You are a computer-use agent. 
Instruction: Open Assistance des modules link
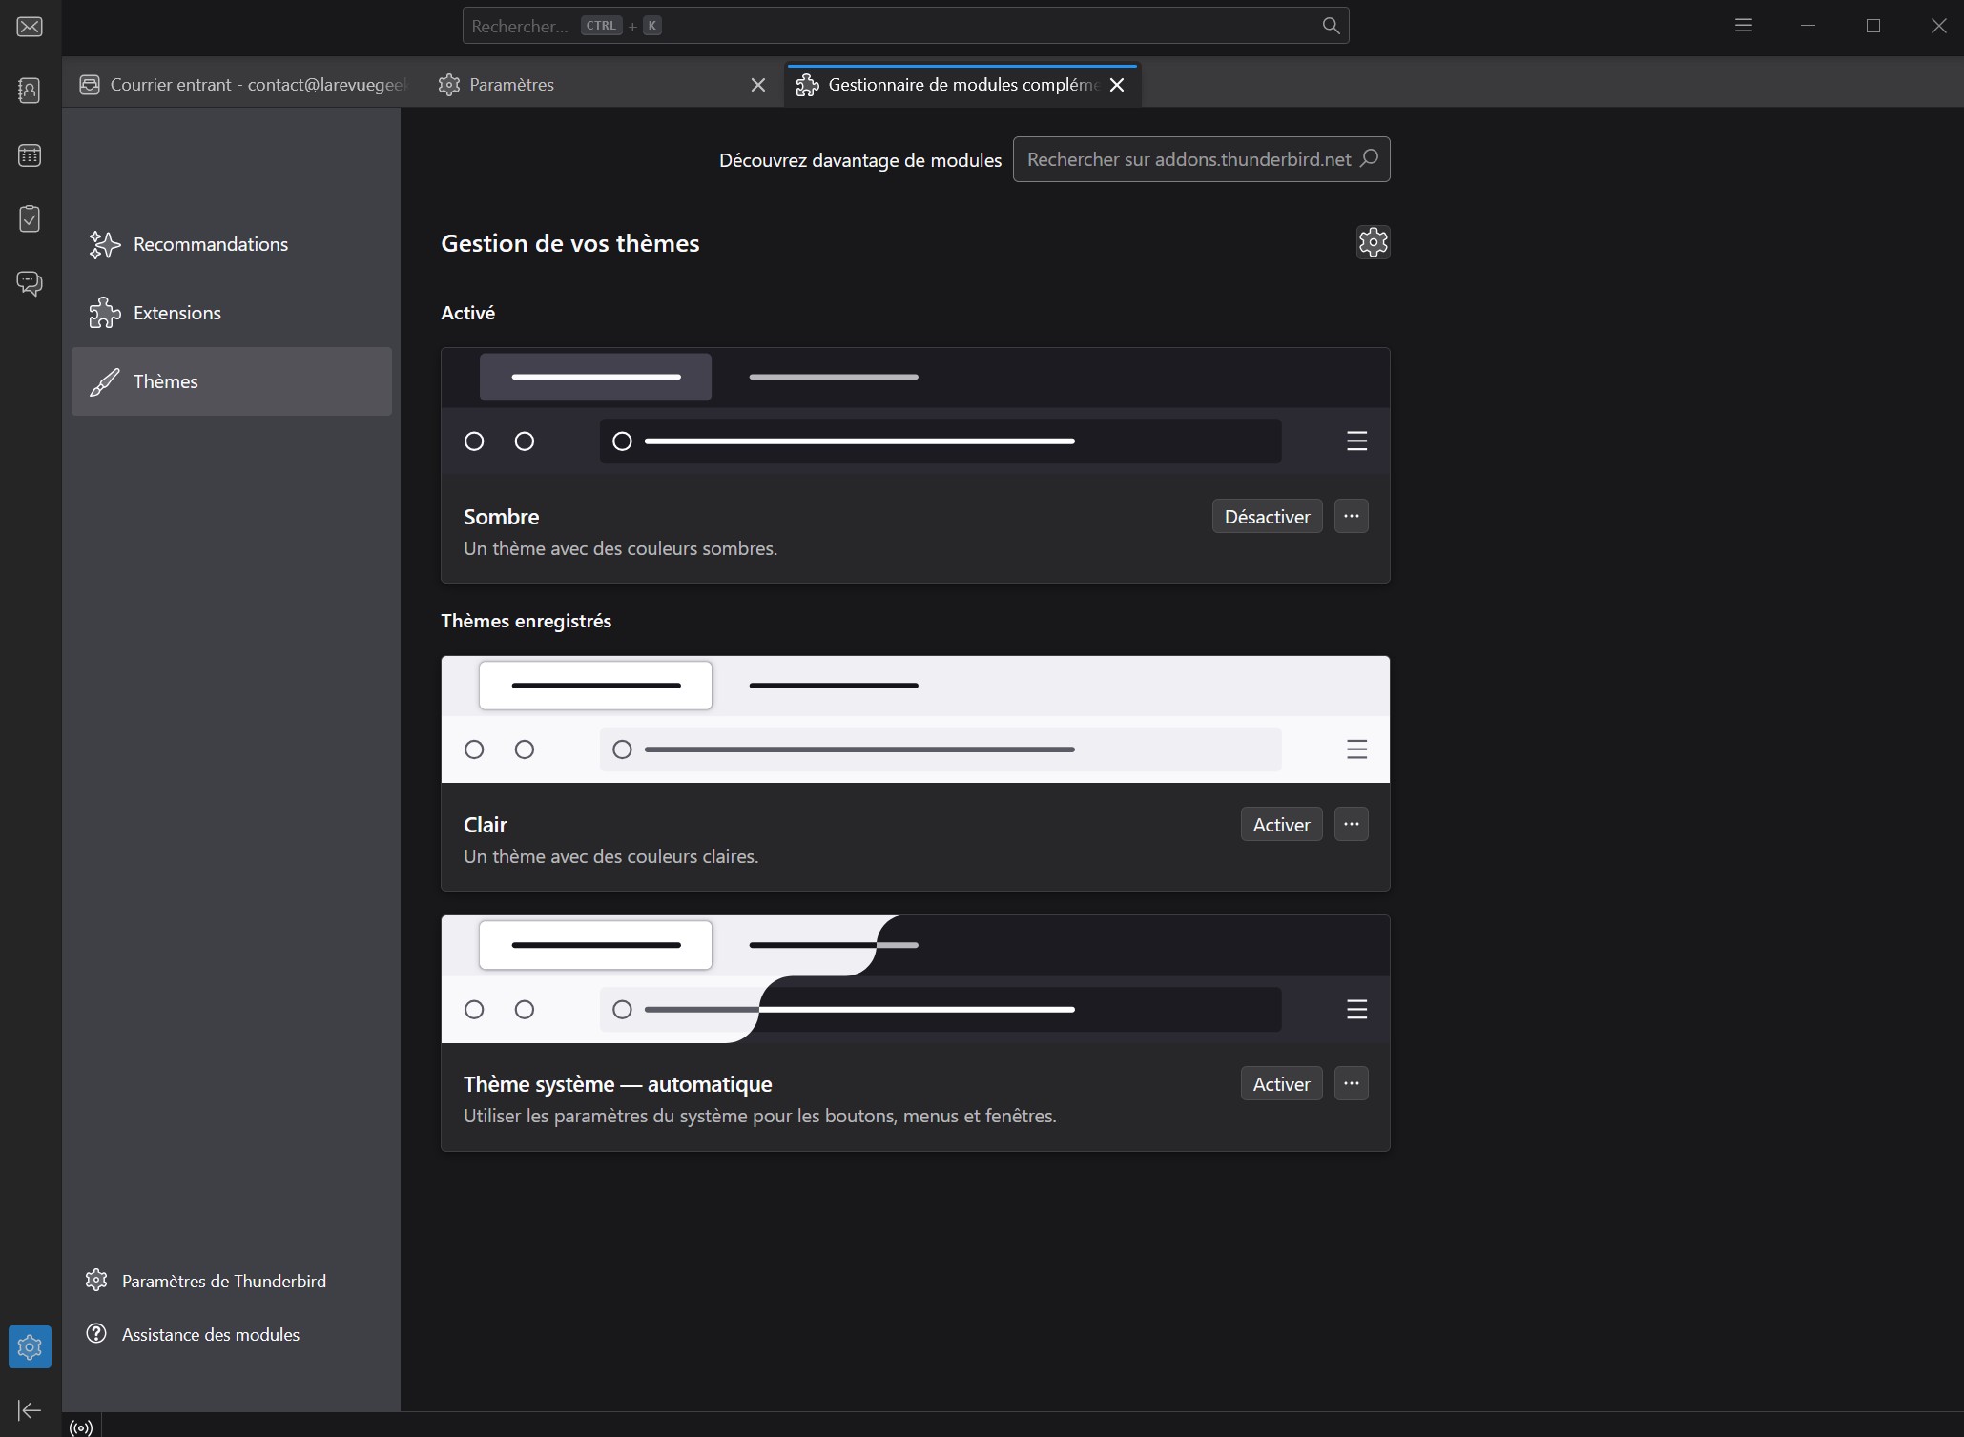point(210,1334)
